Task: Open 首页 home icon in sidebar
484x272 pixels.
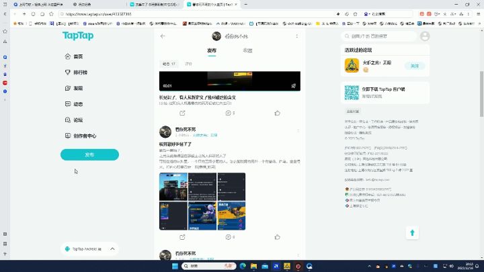Action: pos(68,56)
